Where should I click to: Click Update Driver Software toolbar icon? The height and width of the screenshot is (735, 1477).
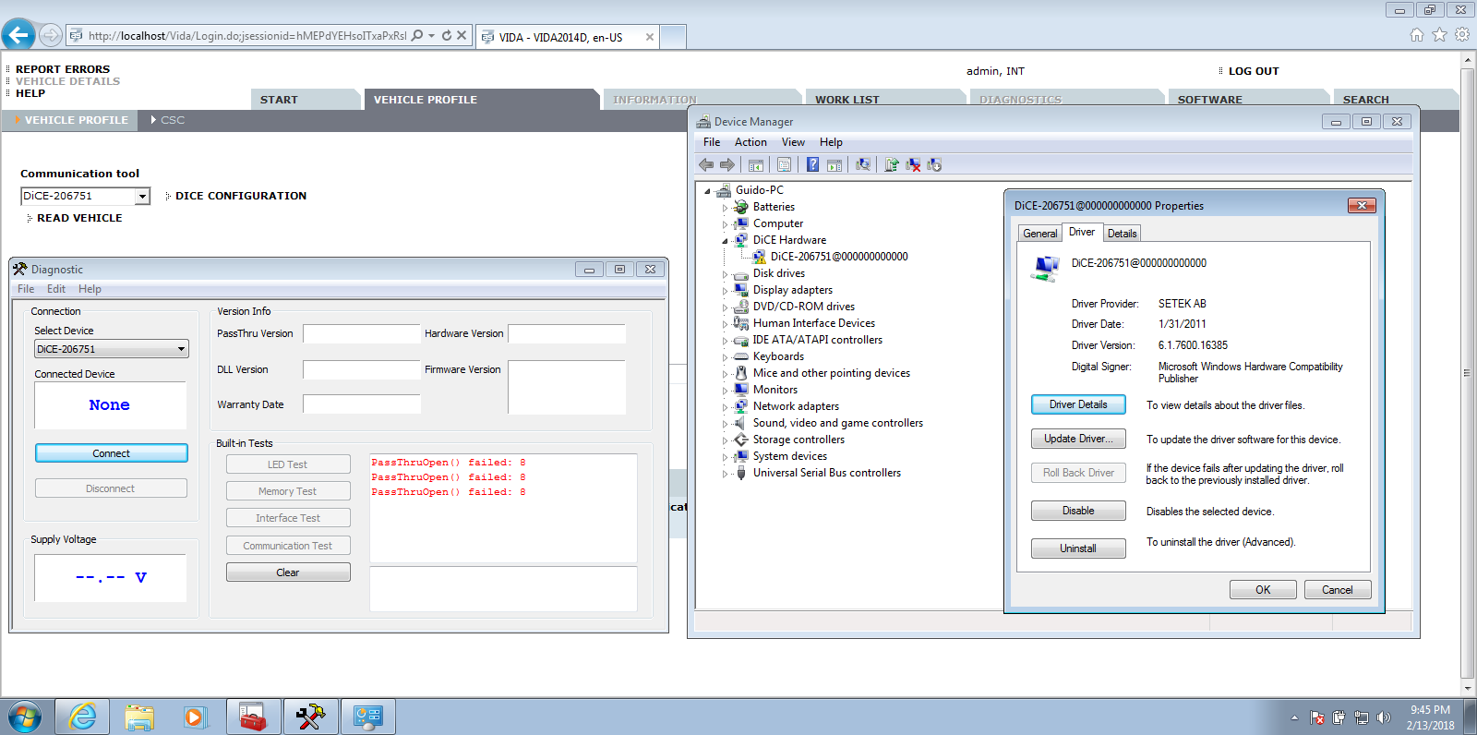(892, 164)
